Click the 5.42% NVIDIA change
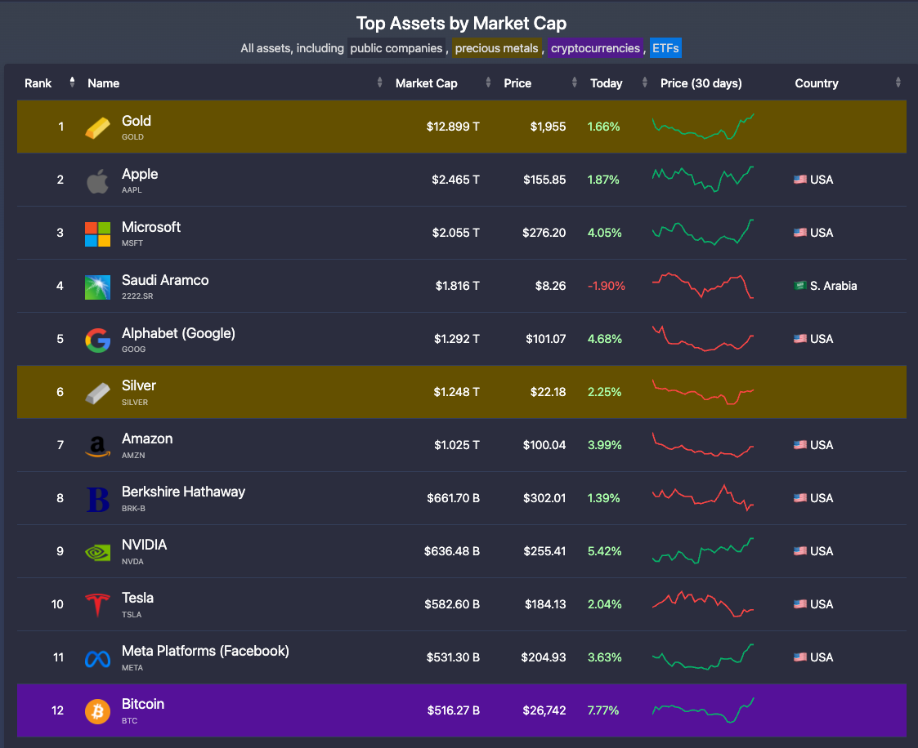918x748 pixels. [605, 551]
